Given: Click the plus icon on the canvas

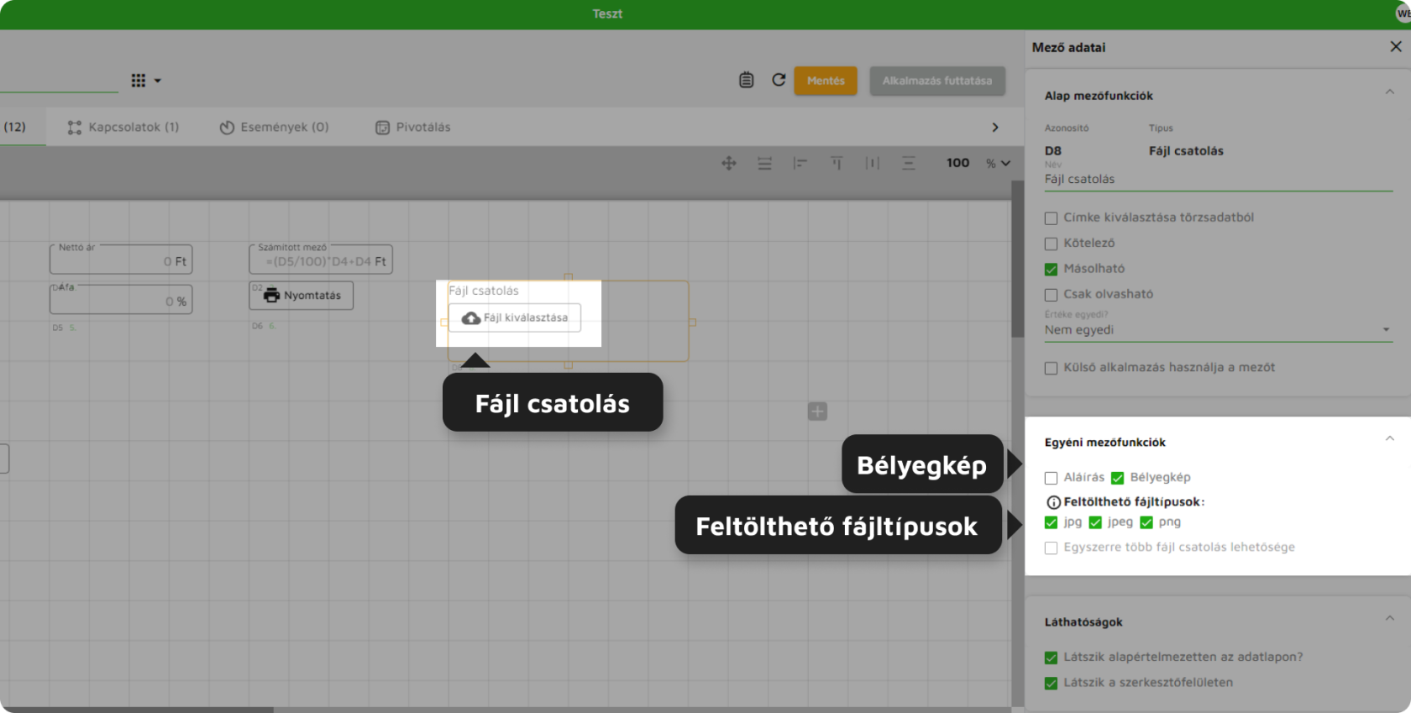Looking at the screenshot, I should click(817, 412).
